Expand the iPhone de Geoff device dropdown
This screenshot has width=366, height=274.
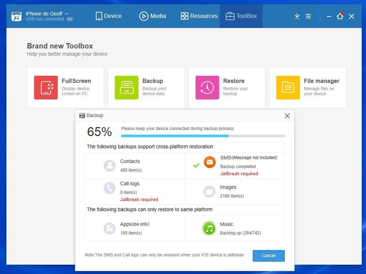click(66, 14)
